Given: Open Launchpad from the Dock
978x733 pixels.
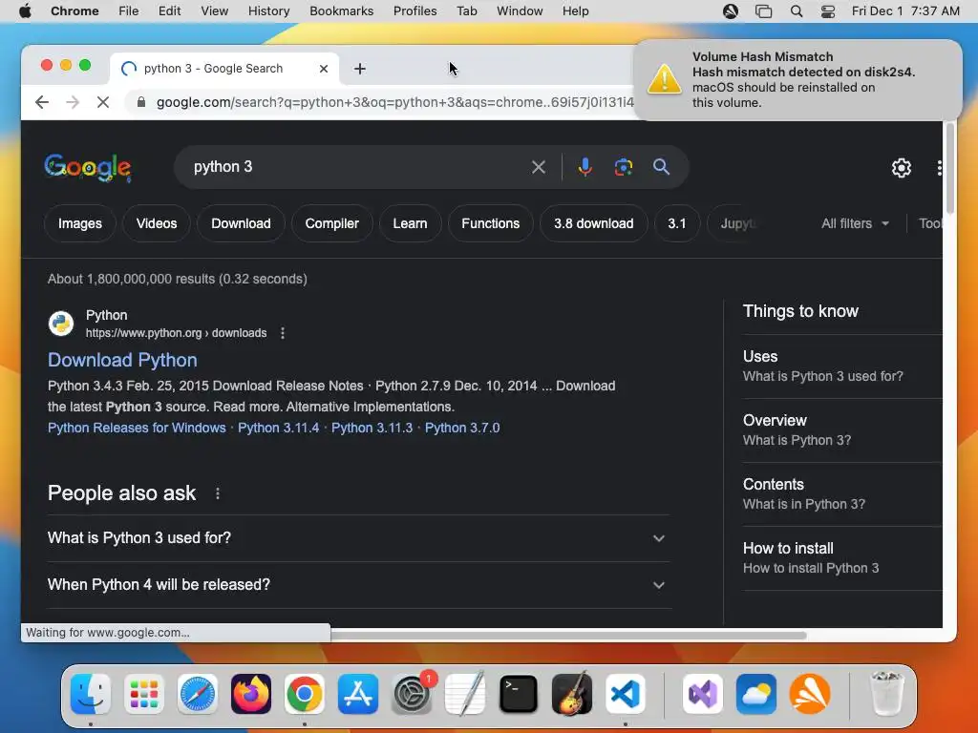Looking at the screenshot, I should coord(144,694).
